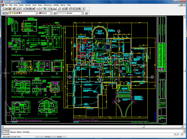Toggle GRID display in the status bar
This screenshot has height=139, width=187.
coord(42,137)
